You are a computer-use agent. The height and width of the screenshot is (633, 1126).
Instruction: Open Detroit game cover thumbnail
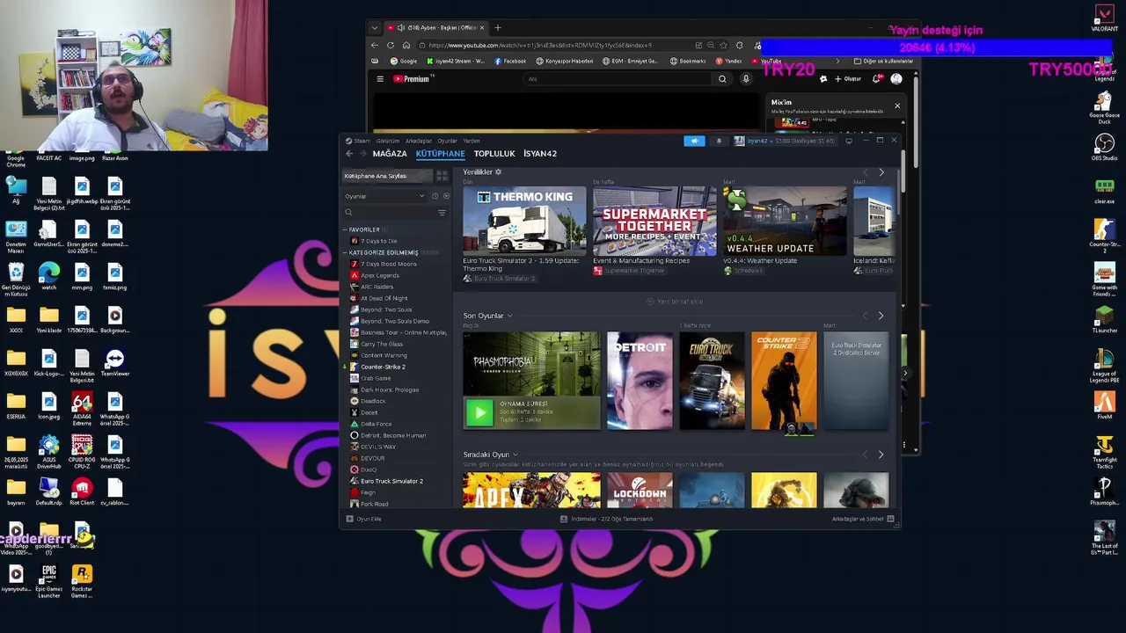pyautogui.click(x=640, y=381)
